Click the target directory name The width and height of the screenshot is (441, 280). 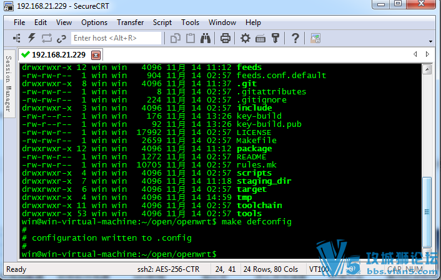252,189
